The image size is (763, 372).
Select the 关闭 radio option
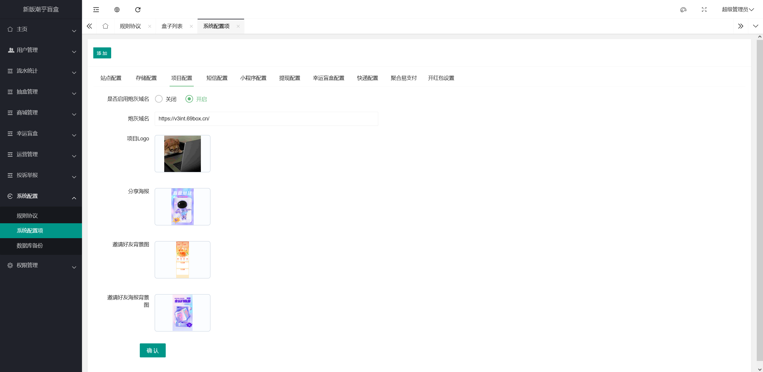tap(159, 99)
